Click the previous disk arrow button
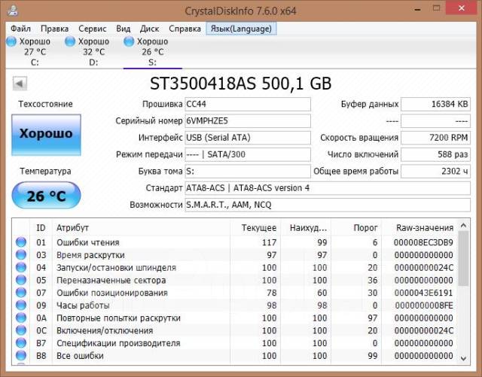This screenshot has height=377, width=482. 20,84
